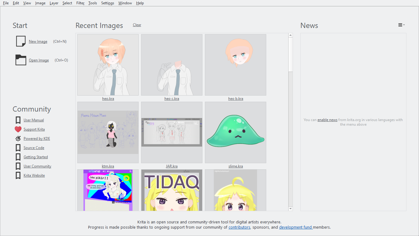
Task: Open the Filter menu
Action: point(80,3)
